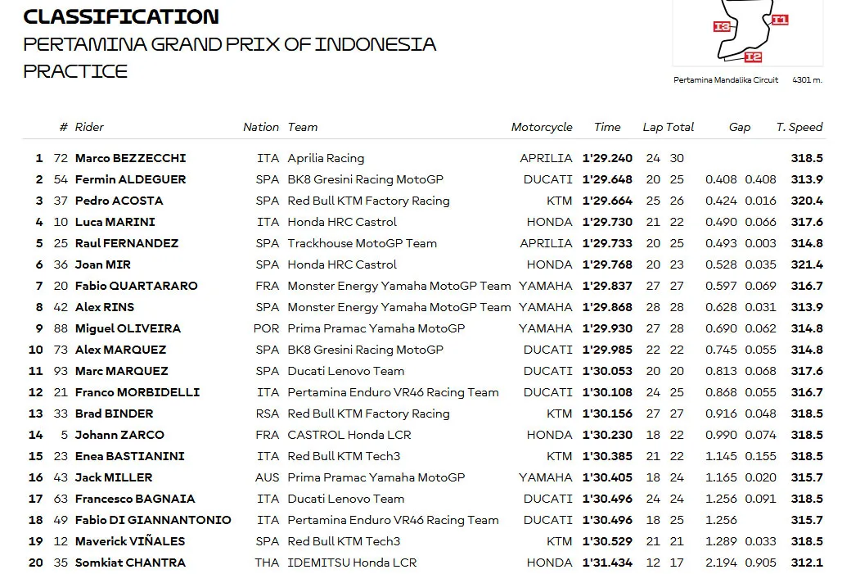Open the Mandalika circuit layout thumbnail
Viewport: 851px width, 574px height.
(747, 33)
